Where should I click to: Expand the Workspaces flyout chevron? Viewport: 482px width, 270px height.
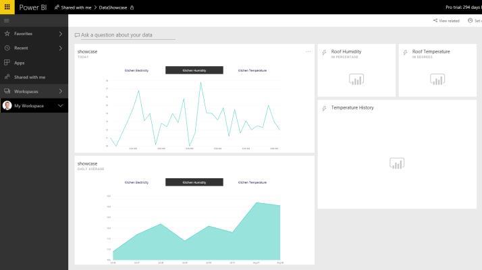(x=61, y=91)
